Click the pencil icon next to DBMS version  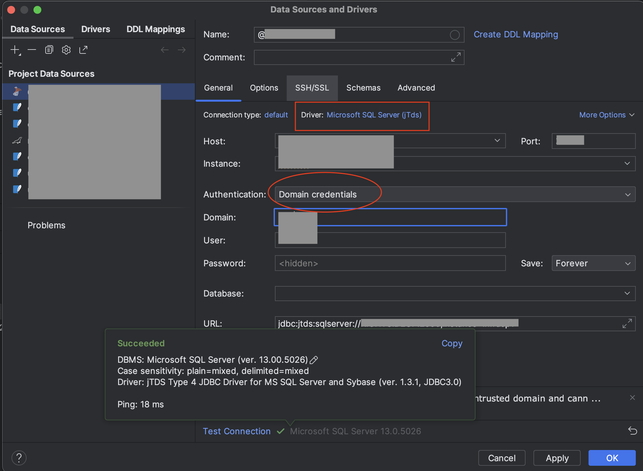pyautogui.click(x=314, y=360)
